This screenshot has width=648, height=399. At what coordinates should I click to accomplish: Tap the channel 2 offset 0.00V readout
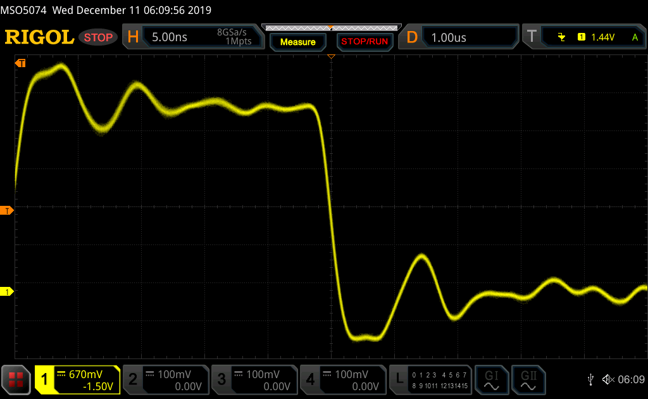(x=188, y=386)
